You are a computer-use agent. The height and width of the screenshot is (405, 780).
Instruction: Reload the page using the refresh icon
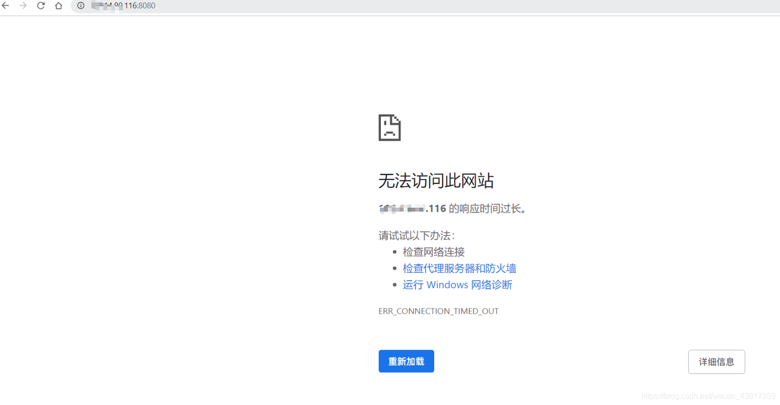tap(41, 5)
